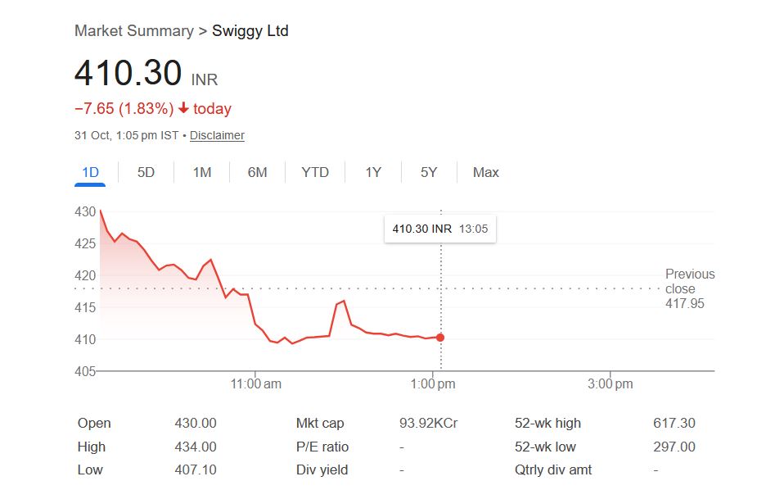Click the red down arrow icon
766x499 pixels.
183,109
